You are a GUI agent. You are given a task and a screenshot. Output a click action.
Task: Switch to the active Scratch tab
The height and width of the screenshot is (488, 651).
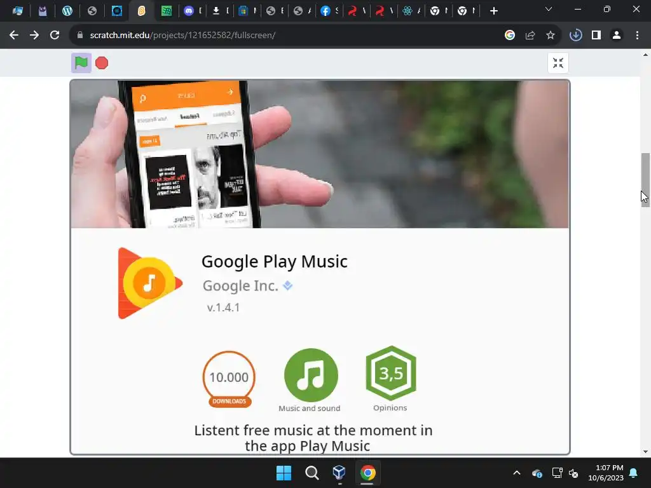[141, 11]
